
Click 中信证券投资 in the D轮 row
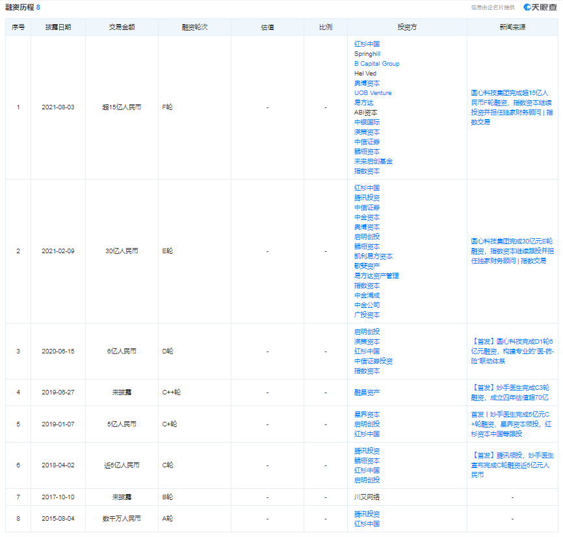point(373,361)
